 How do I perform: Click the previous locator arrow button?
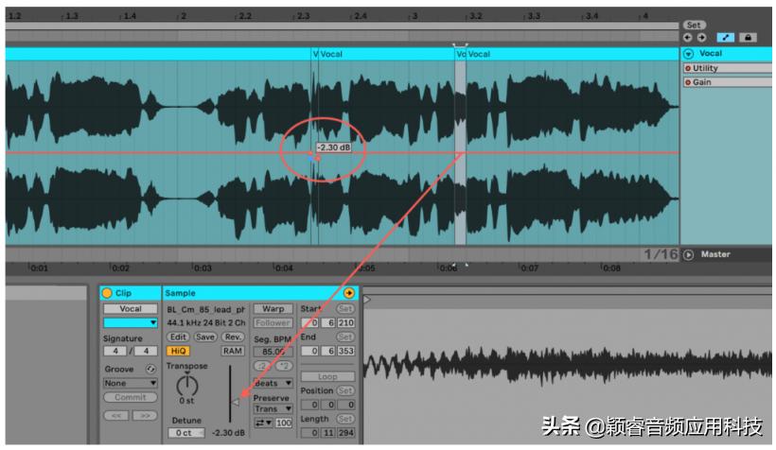687,38
